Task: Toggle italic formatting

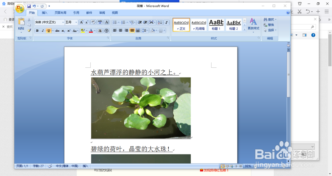Action: tap(43, 31)
